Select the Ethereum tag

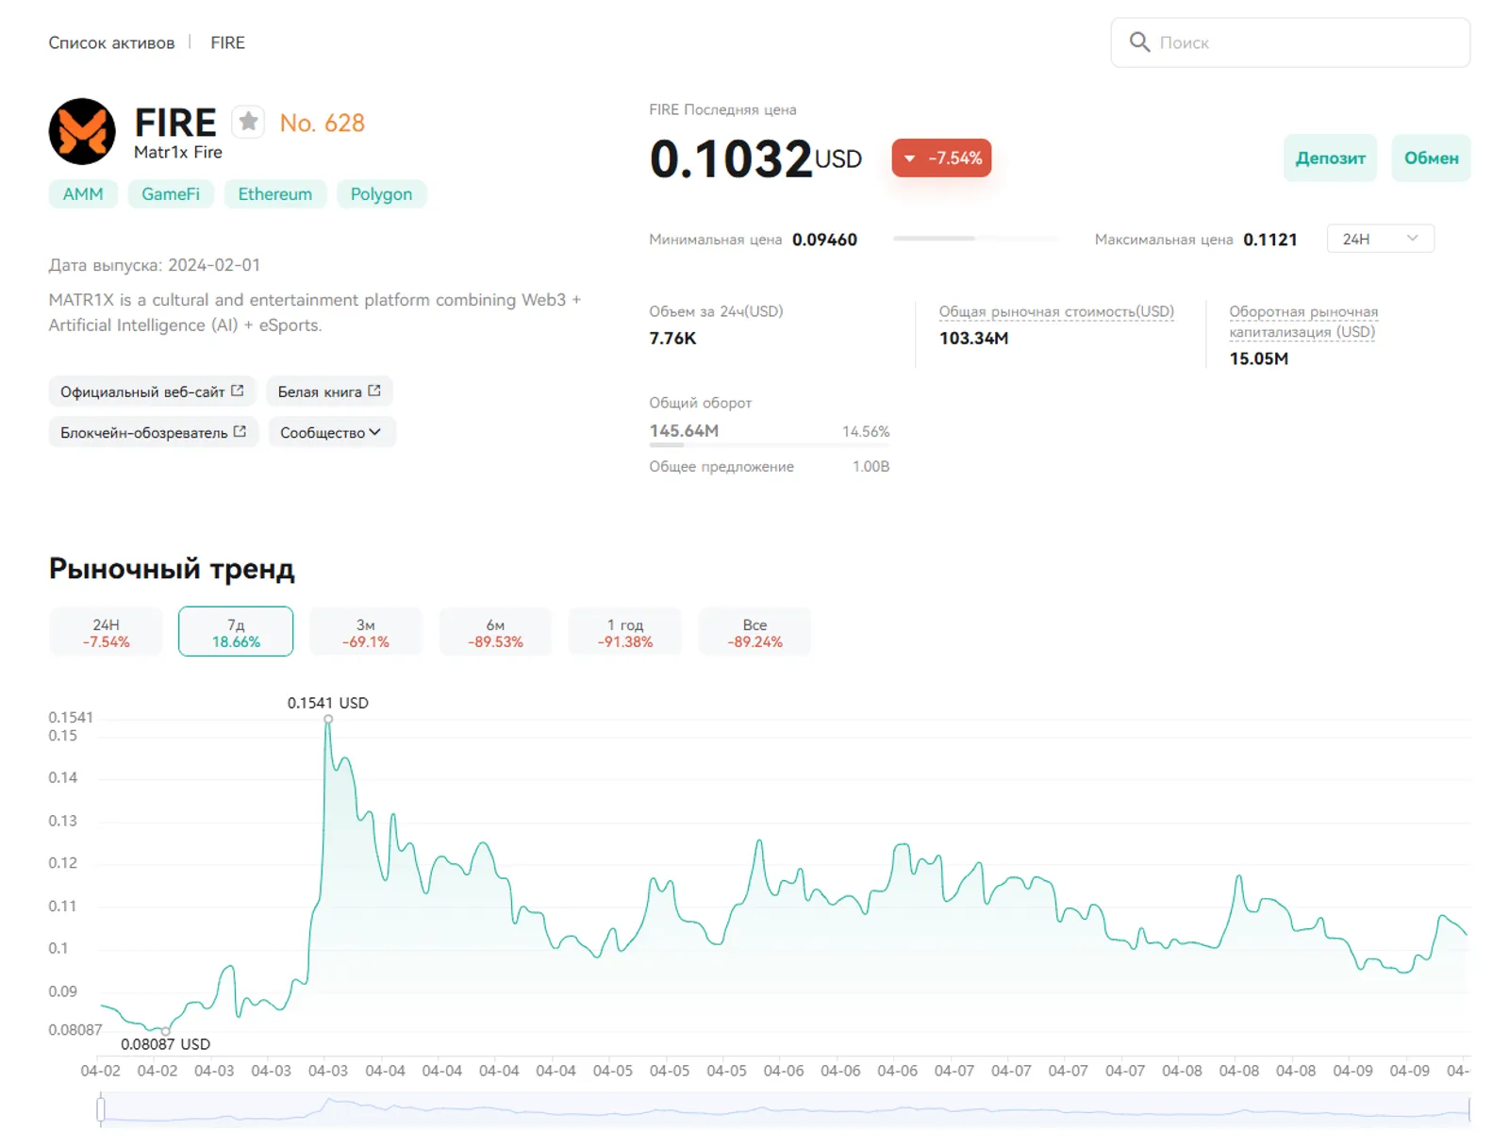click(274, 194)
